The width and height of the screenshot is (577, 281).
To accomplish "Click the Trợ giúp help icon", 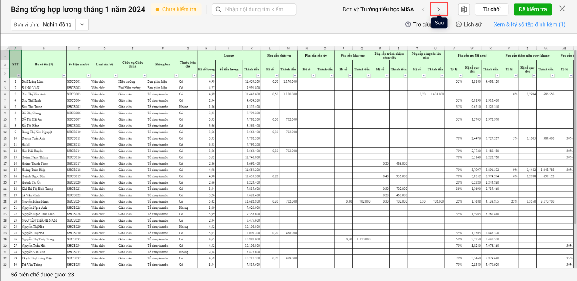I will (x=408, y=24).
